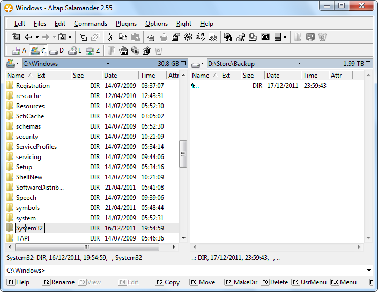The width and height of the screenshot is (378, 292).
Task: Toggle left panel 30.8 GB zoom box
Action: [183, 63]
